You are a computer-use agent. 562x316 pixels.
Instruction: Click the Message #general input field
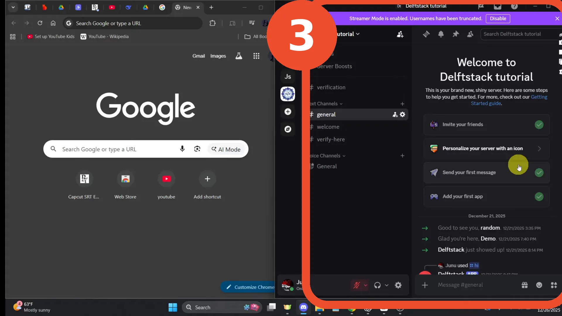[477, 285]
